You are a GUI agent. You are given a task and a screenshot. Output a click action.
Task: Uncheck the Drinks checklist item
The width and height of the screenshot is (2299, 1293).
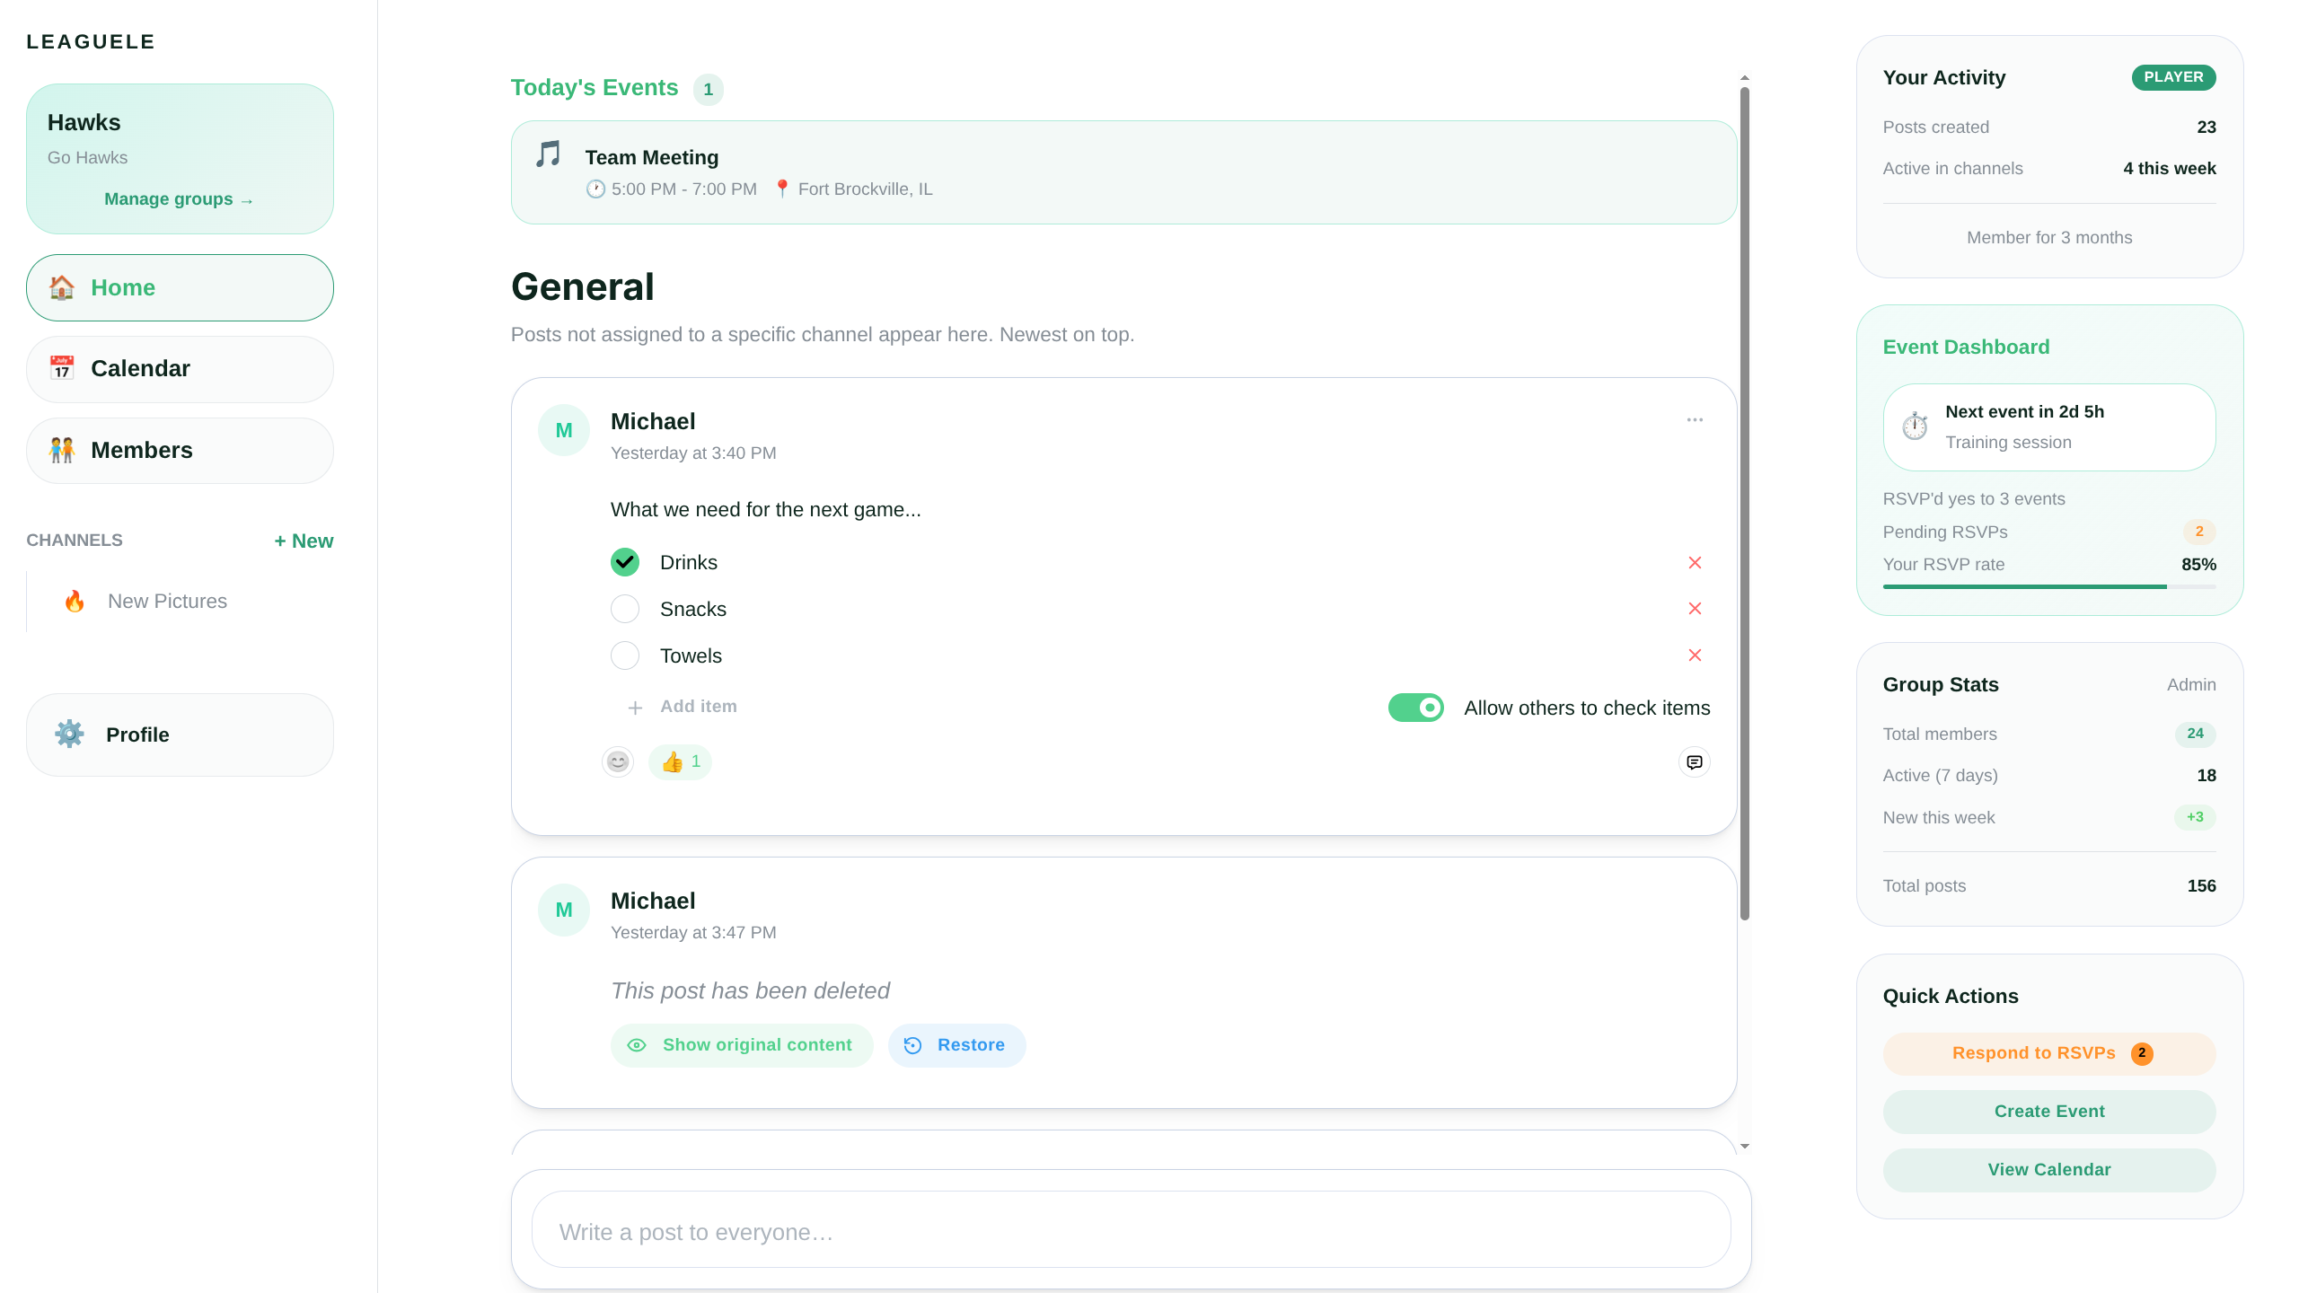(x=625, y=563)
